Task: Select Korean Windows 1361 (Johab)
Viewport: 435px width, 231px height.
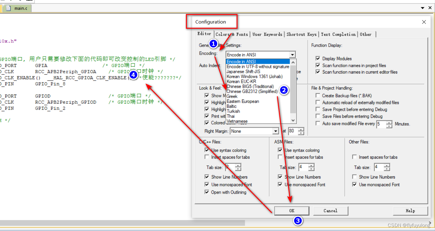Action: [258, 77]
